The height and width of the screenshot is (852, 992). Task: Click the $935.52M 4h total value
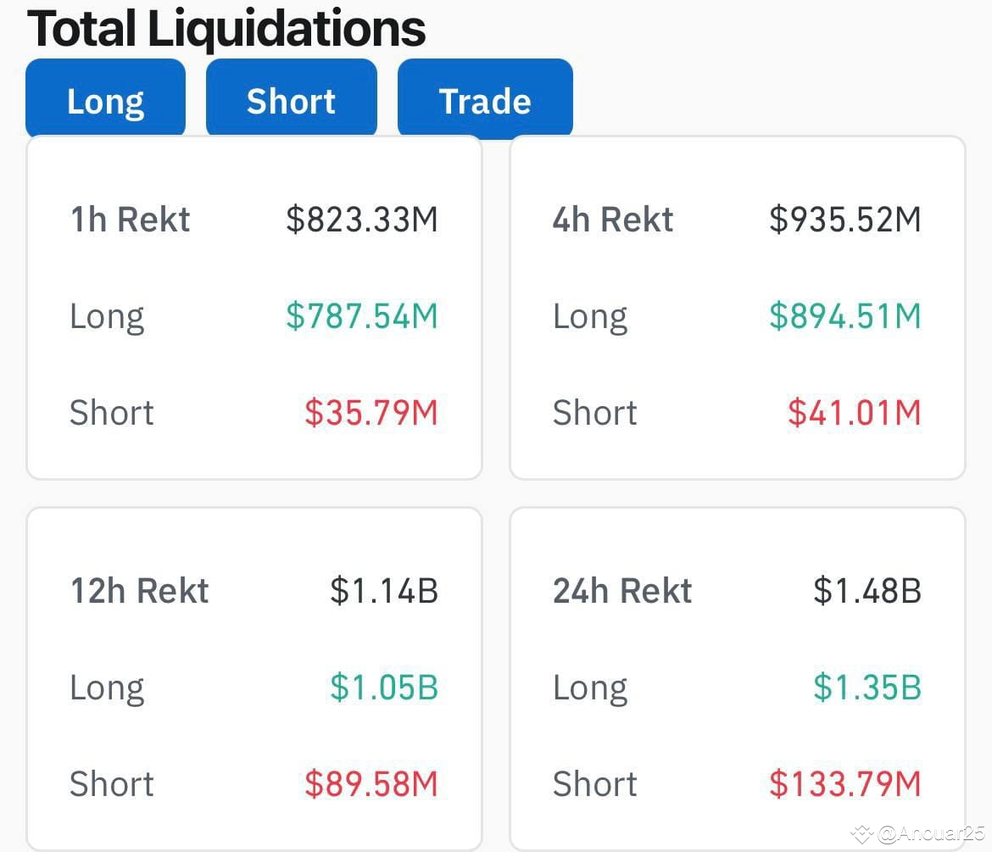[844, 219]
